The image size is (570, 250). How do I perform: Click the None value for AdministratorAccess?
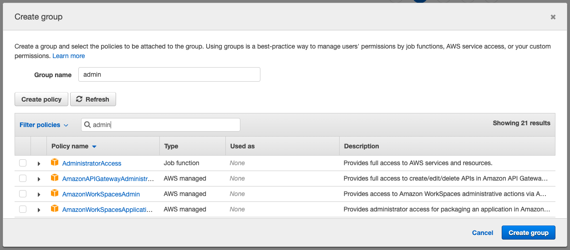point(237,163)
